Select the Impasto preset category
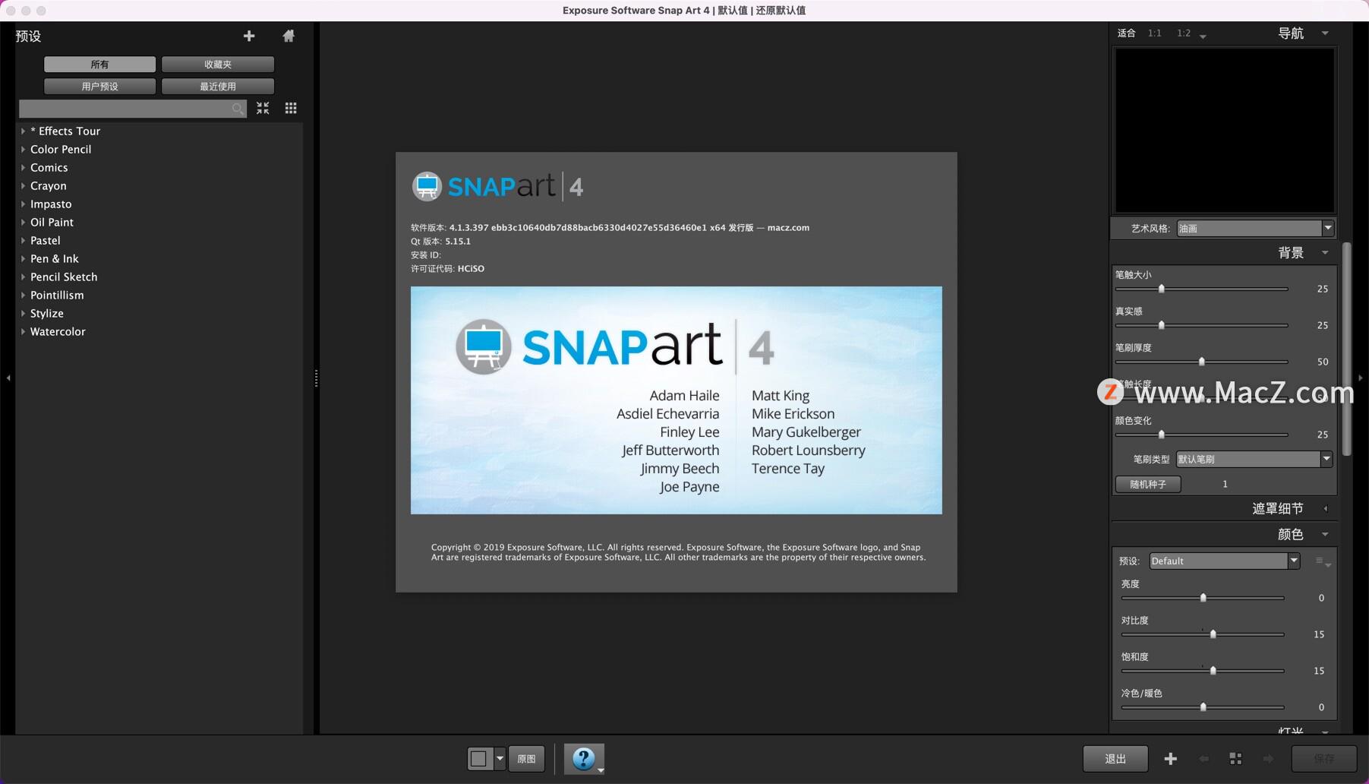 pos(51,204)
